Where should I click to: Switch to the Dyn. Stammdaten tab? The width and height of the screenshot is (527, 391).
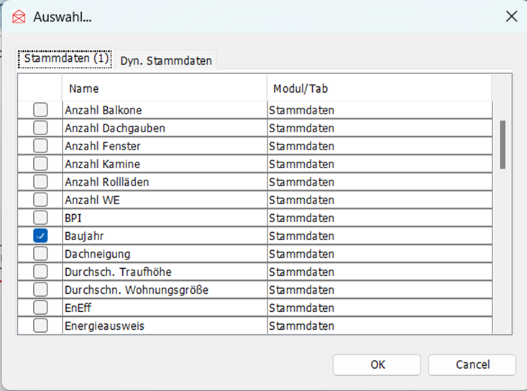tap(166, 61)
